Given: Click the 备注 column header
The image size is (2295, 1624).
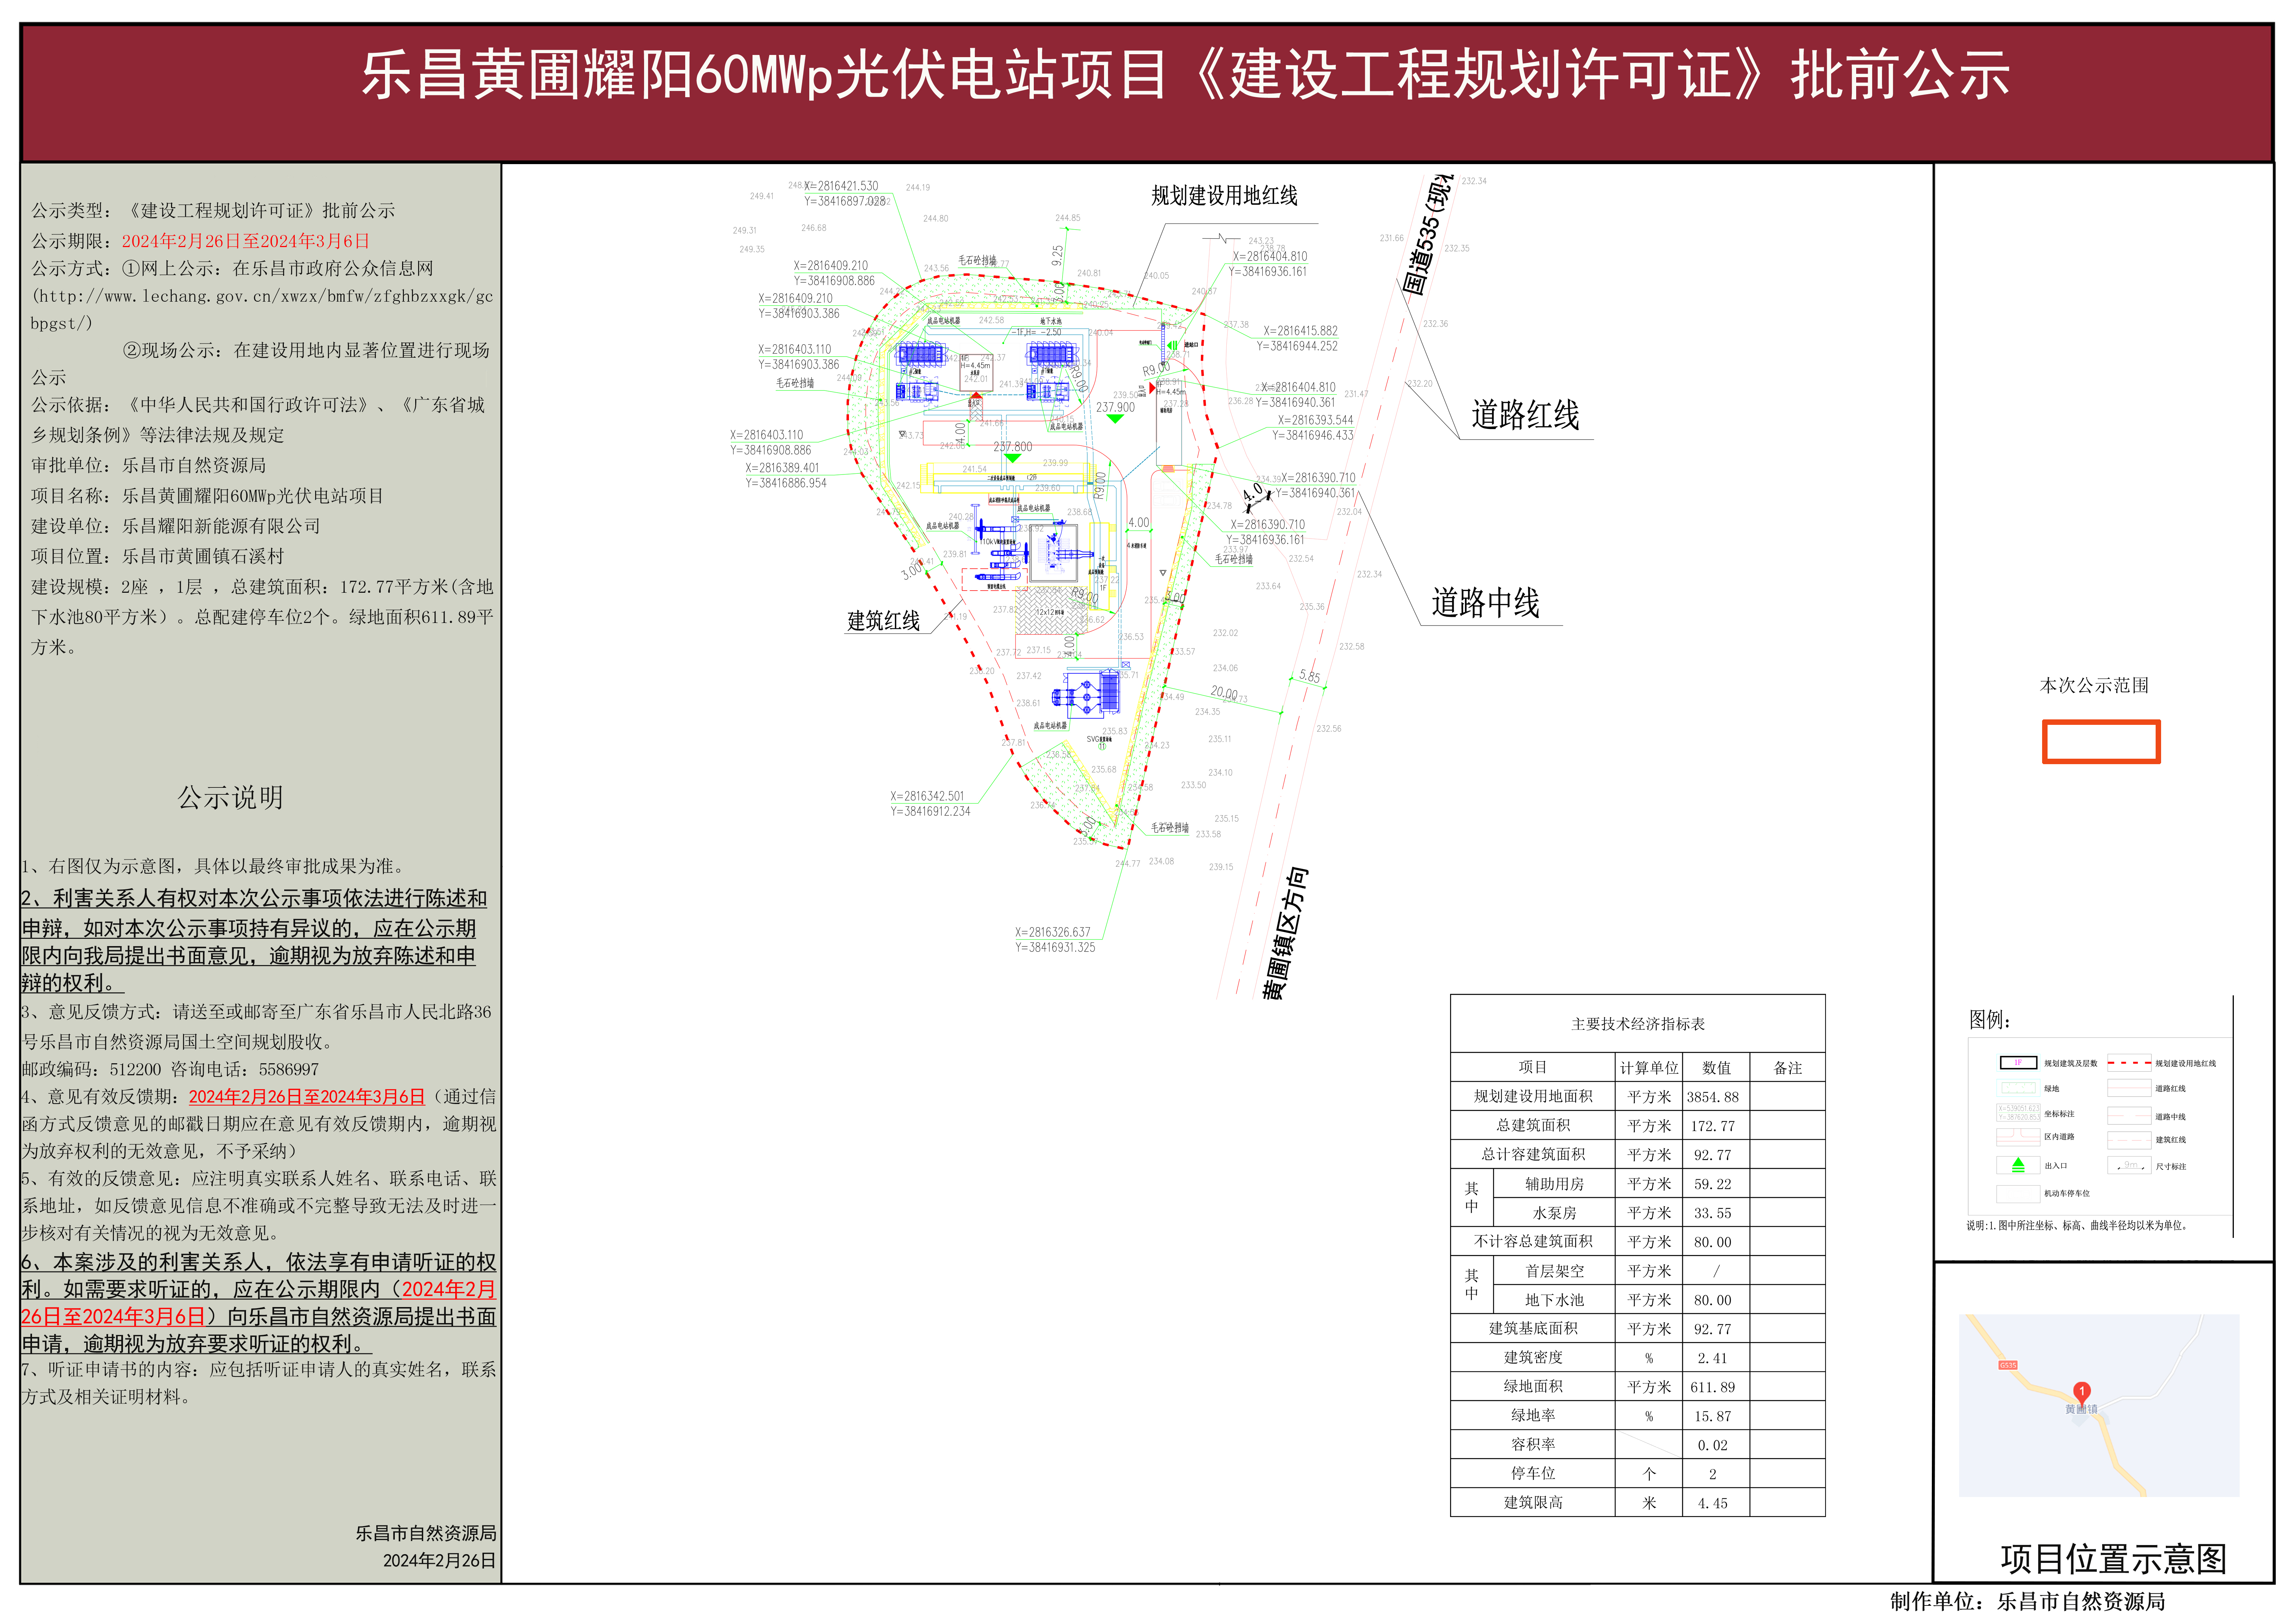Looking at the screenshot, I should pos(1788,1068).
